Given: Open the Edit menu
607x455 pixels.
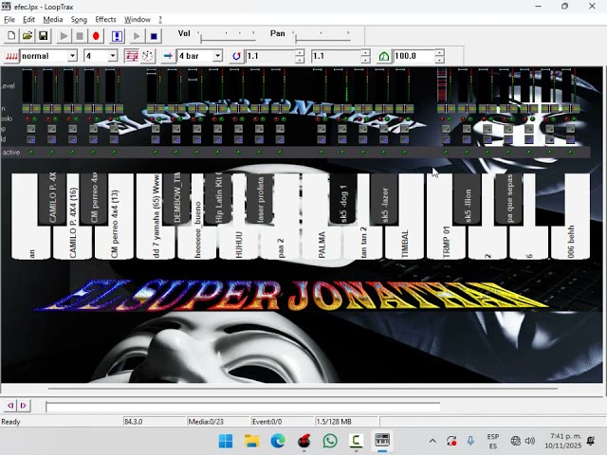Looking at the screenshot, I should coord(28,19).
